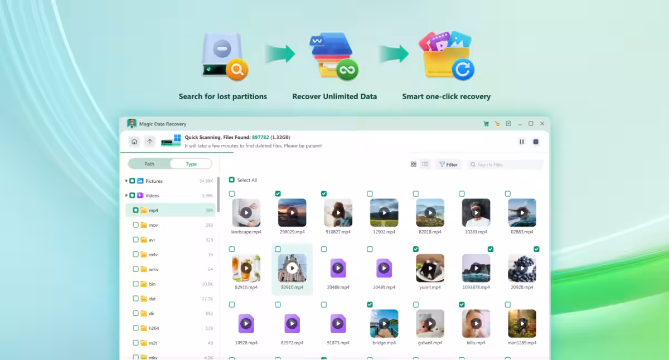Switch to the Path tab
669x360 pixels.
[149, 164]
